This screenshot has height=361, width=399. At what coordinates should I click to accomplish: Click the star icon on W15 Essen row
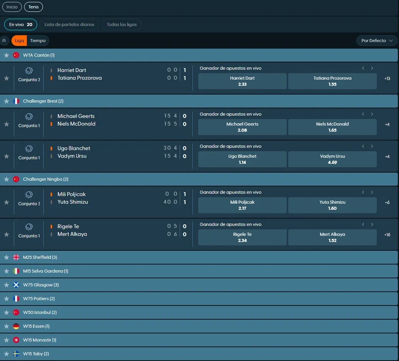(x=7, y=326)
